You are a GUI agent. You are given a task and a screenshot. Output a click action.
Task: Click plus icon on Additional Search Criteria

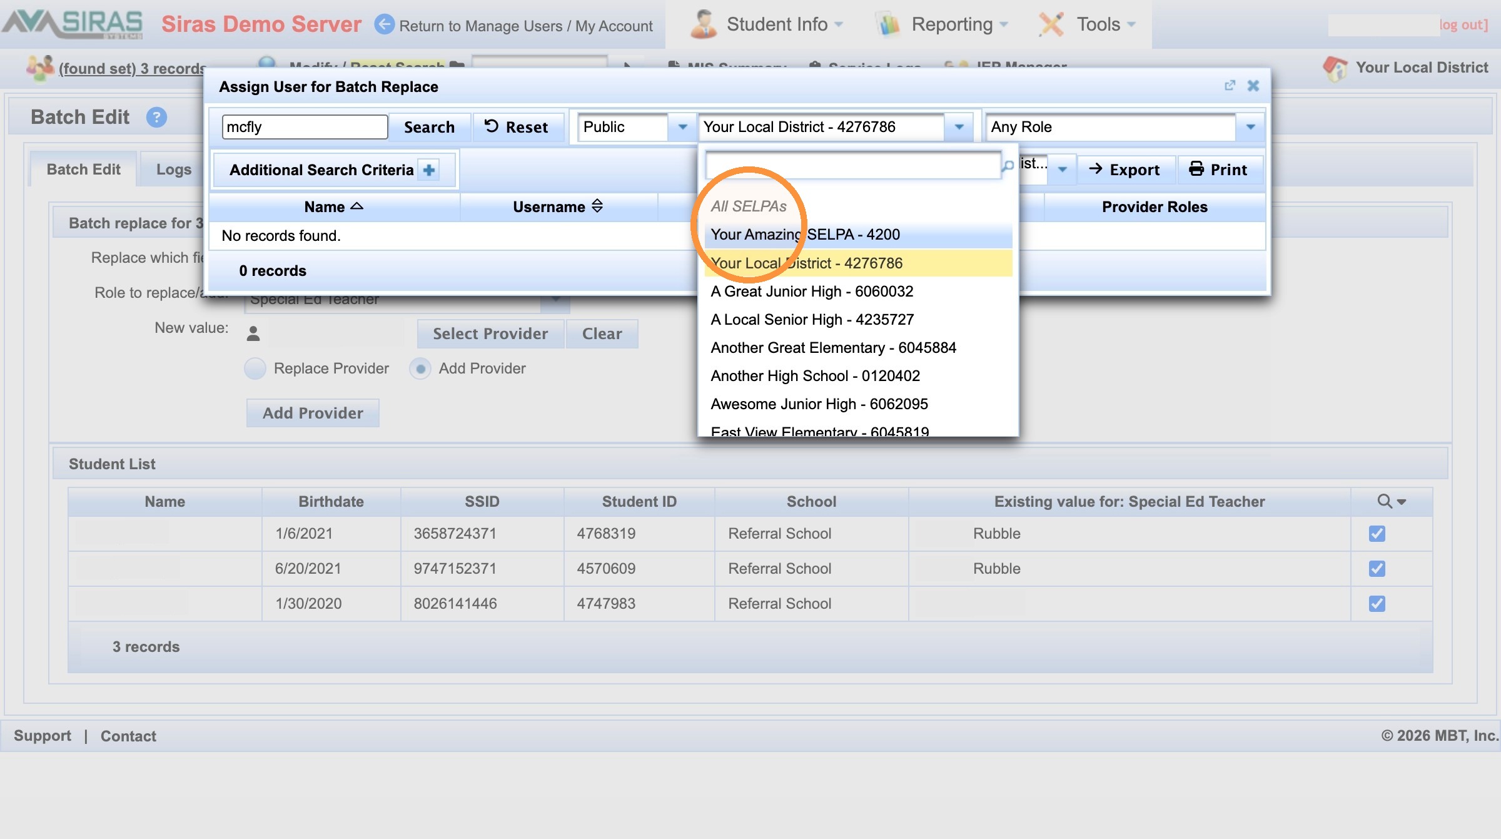(x=429, y=170)
